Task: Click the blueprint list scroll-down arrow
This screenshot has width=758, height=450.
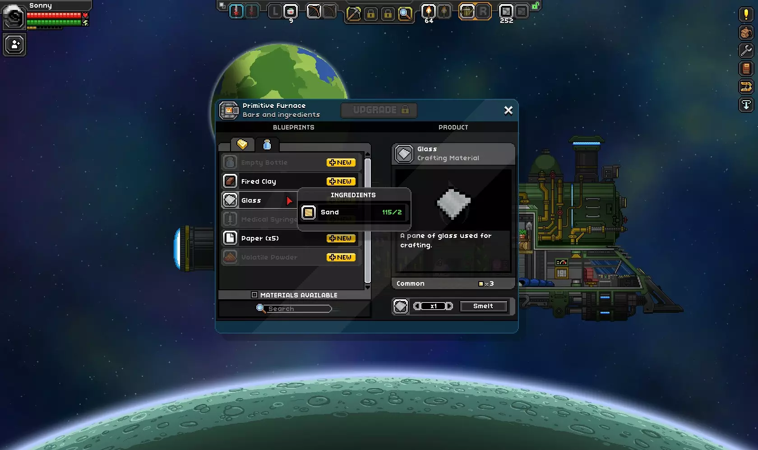Action: point(367,287)
